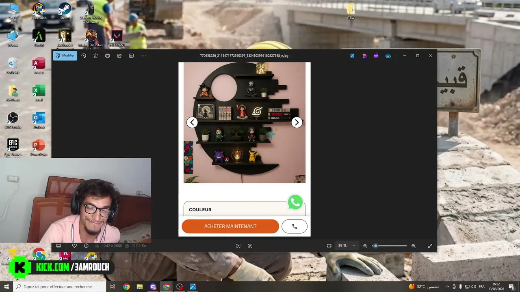The image size is (520, 292).
Task: Open Outlook desktop shortcut
Action: click(39, 120)
